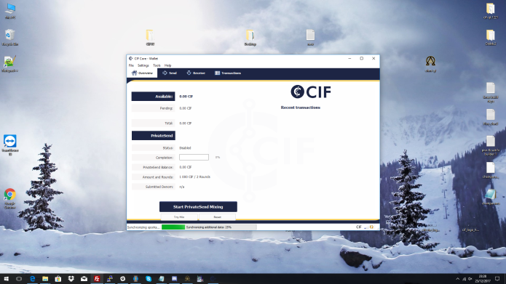Viewport: 506px width, 284px height.
Task: Open the Receive tab
Action: (196, 73)
